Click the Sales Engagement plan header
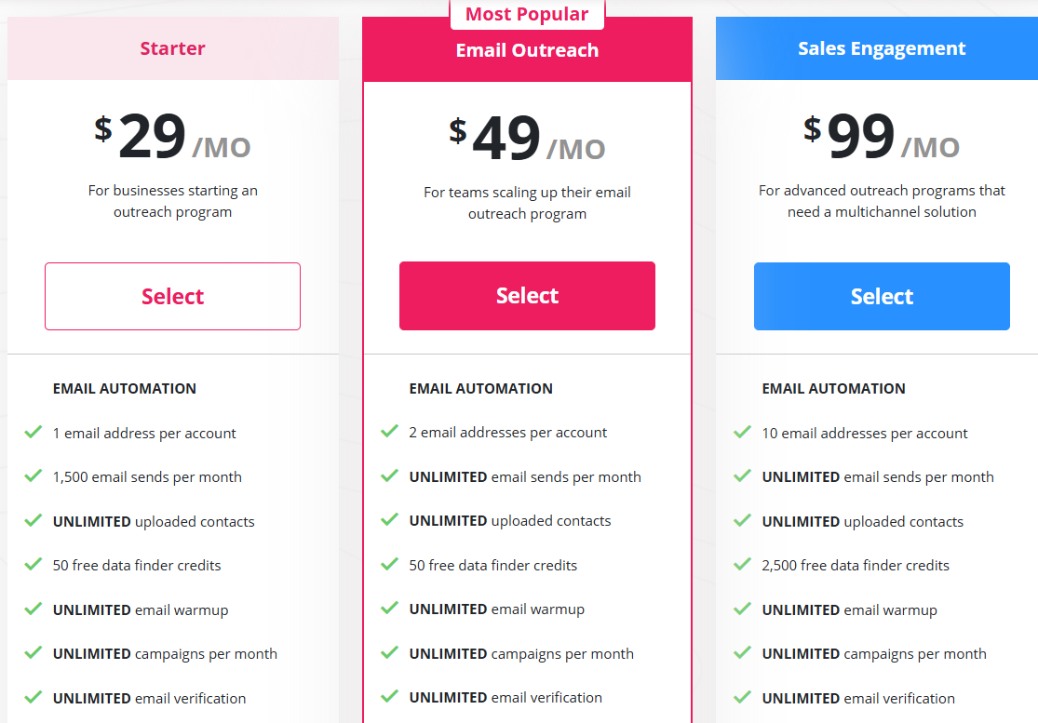1038x723 pixels. (x=882, y=47)
